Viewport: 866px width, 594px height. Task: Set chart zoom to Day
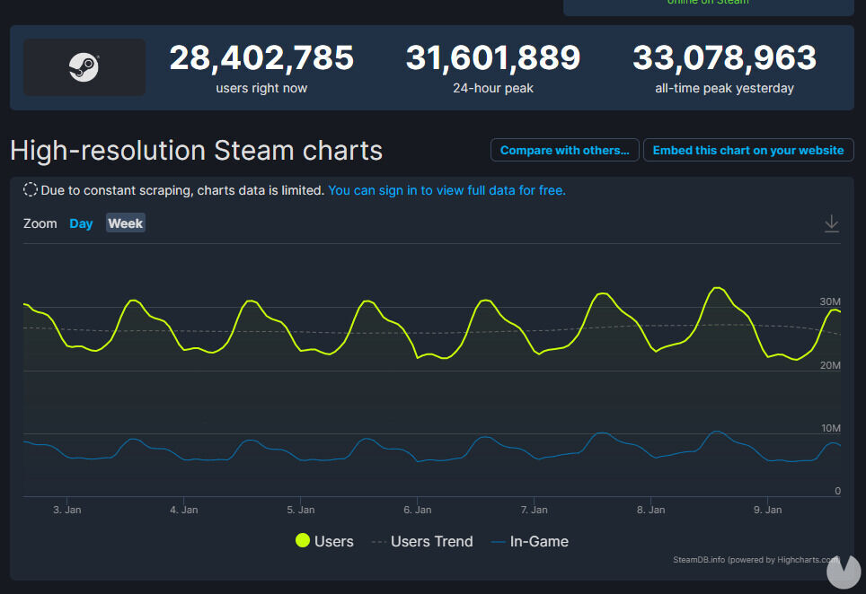[x=81, y=223]
